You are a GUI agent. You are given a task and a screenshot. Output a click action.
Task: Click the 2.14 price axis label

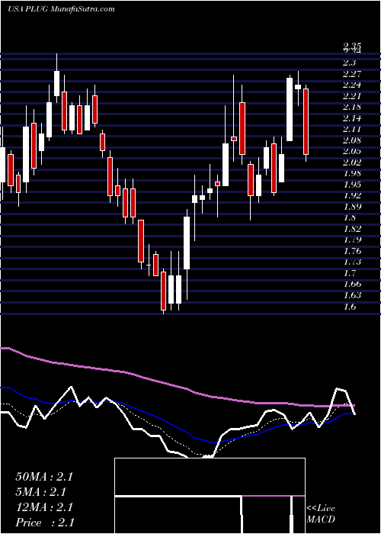[x=352, y=118]
